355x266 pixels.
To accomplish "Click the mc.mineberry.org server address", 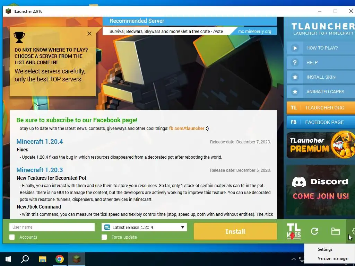I will (x=254, y=32).
